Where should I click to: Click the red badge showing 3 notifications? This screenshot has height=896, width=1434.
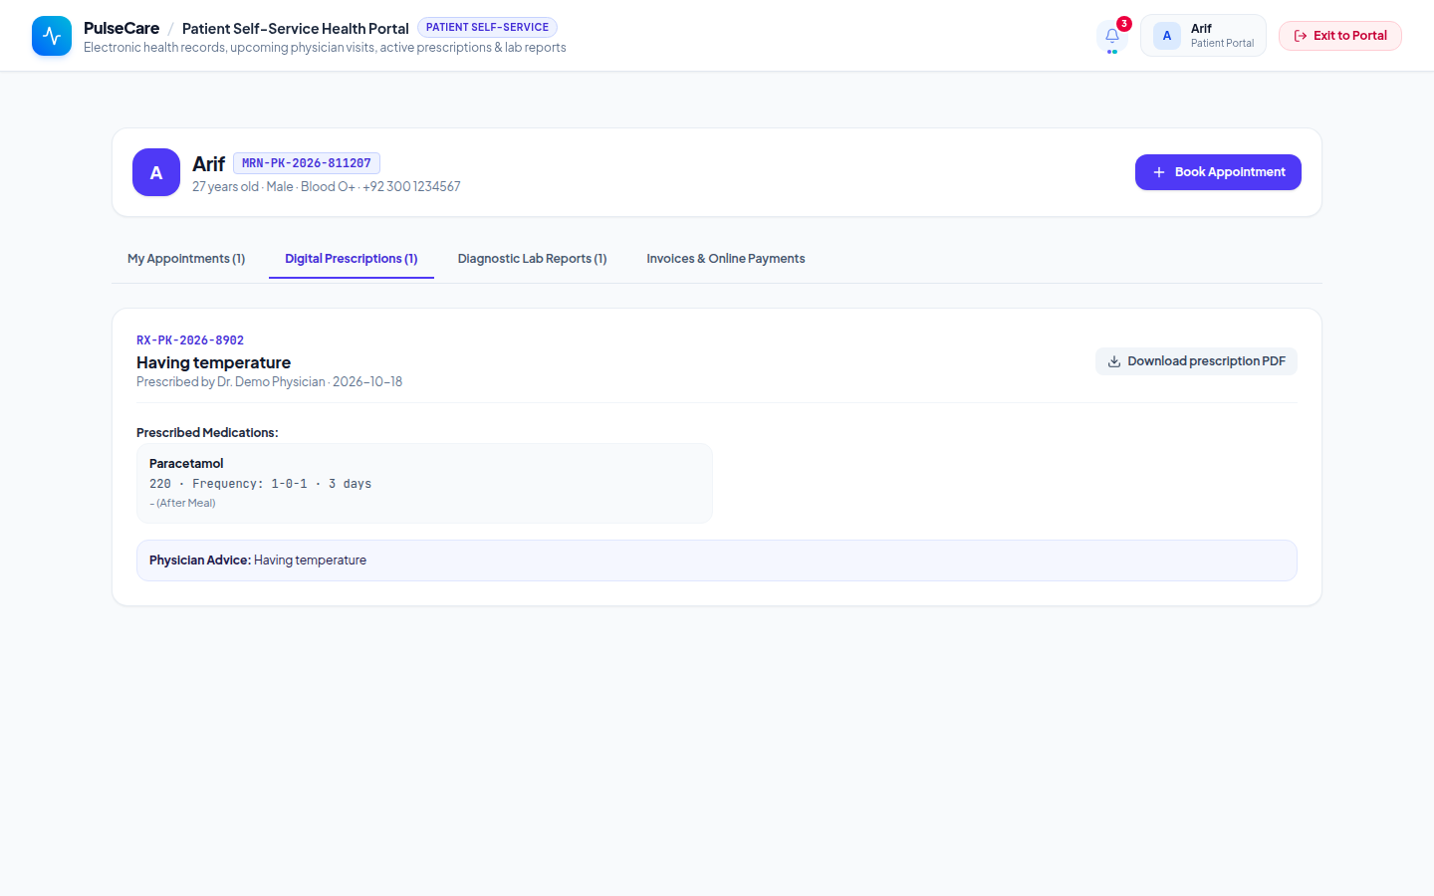(1123, 24)
